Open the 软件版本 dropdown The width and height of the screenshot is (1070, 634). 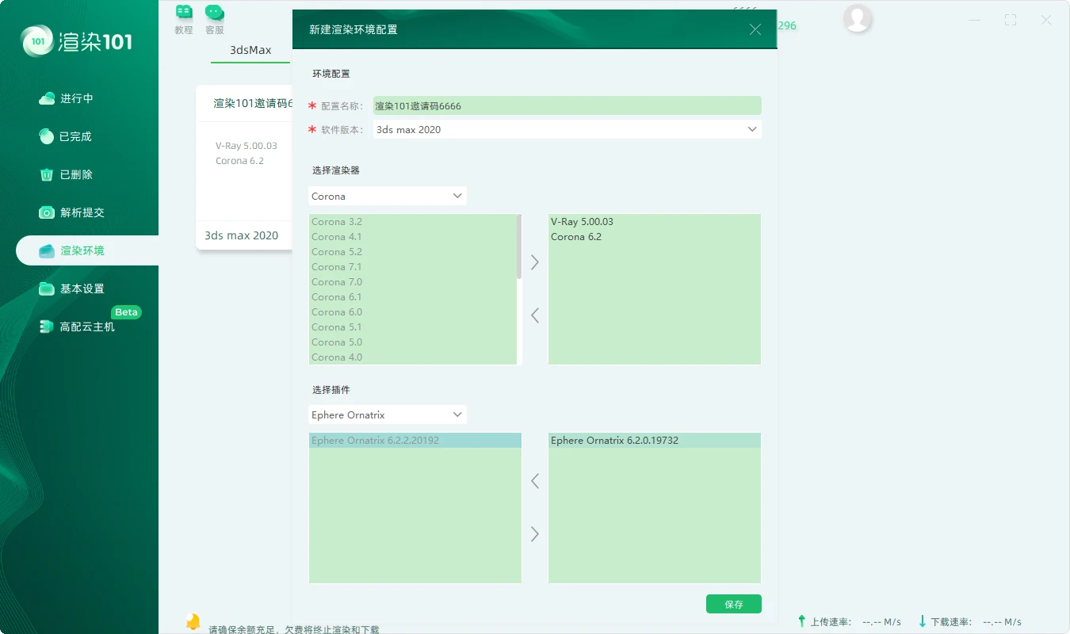tap(567, 129)
